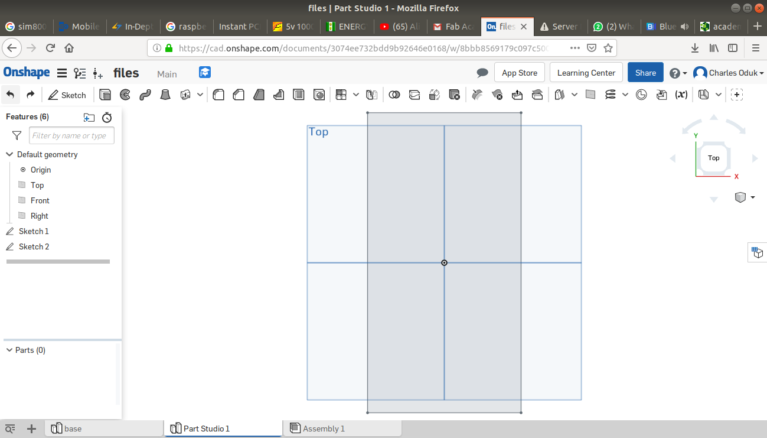Viewport: 767px width, 438px height.
Task: Select the Fillet tool
Action: point(218,95)
